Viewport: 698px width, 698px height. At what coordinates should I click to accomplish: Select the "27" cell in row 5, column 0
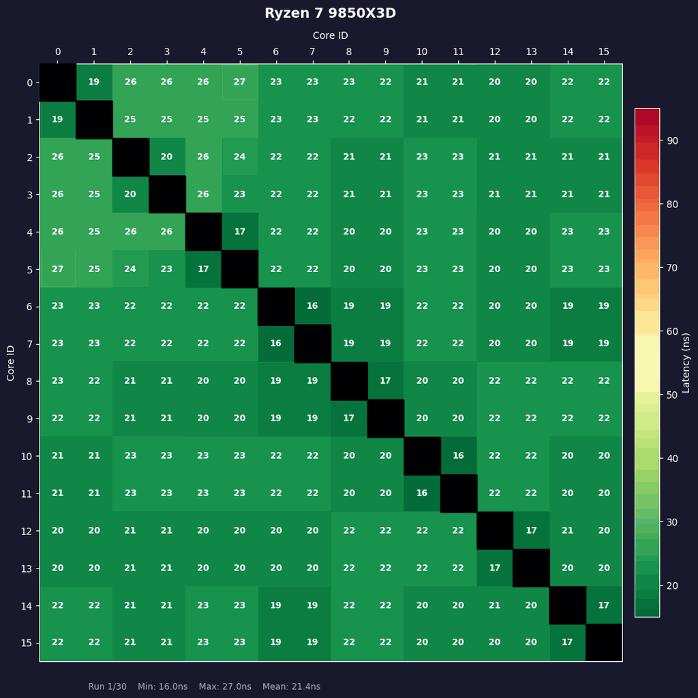(x=58, y=269)
